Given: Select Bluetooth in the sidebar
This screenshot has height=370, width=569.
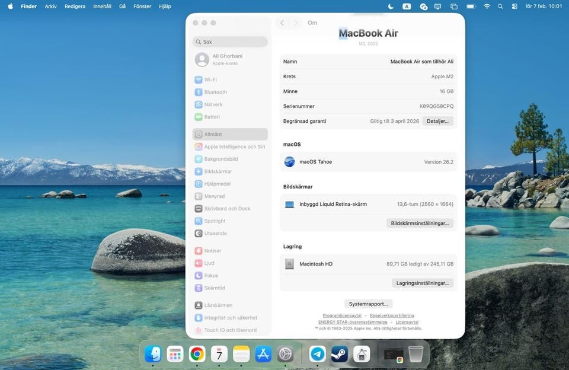Looking at the screenshot, I should 215,92.
